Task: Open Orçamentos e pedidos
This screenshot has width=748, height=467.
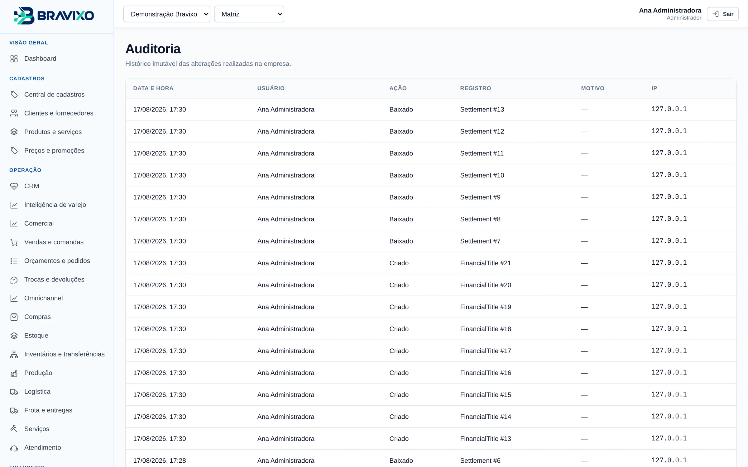Action: point(57,261)
